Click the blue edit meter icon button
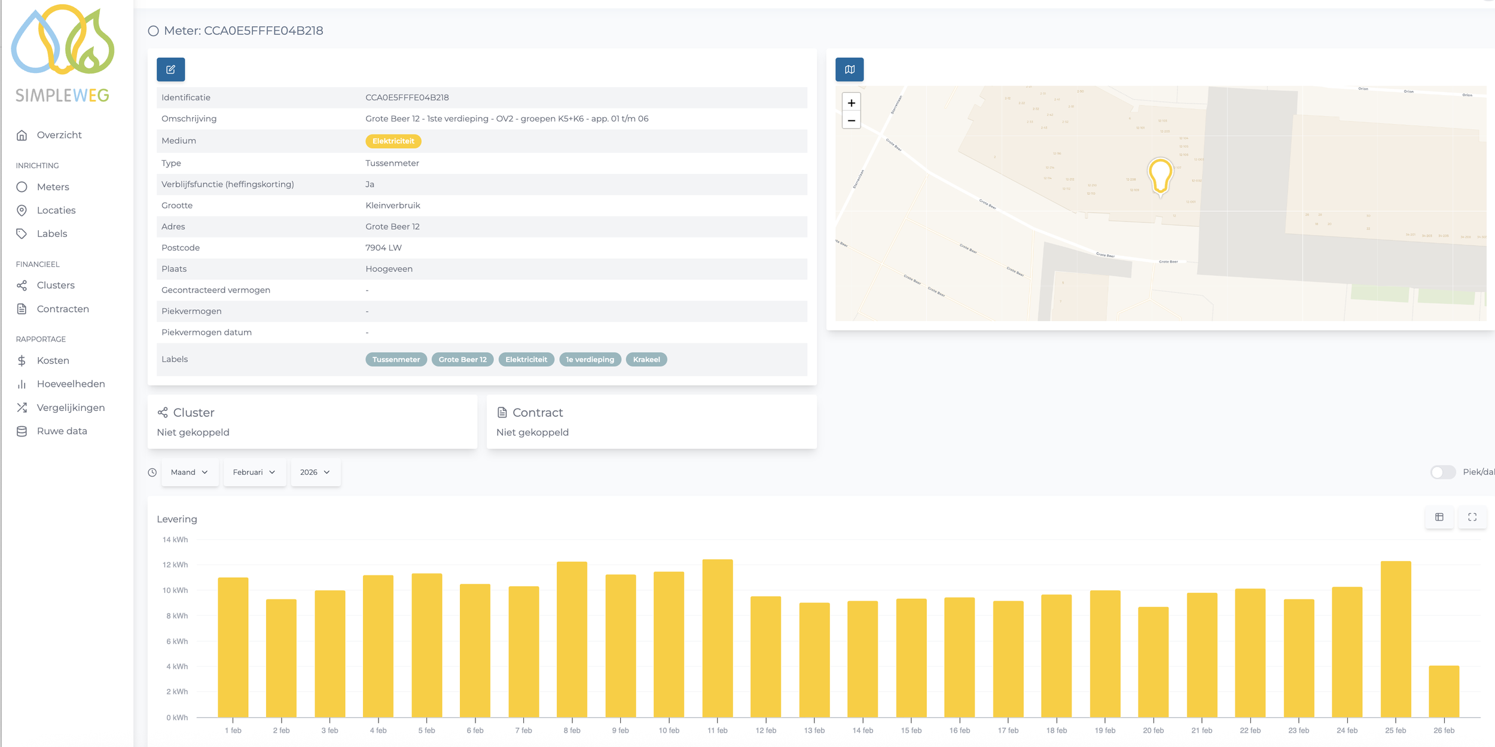1495x747 pixels. pos(170,69)
